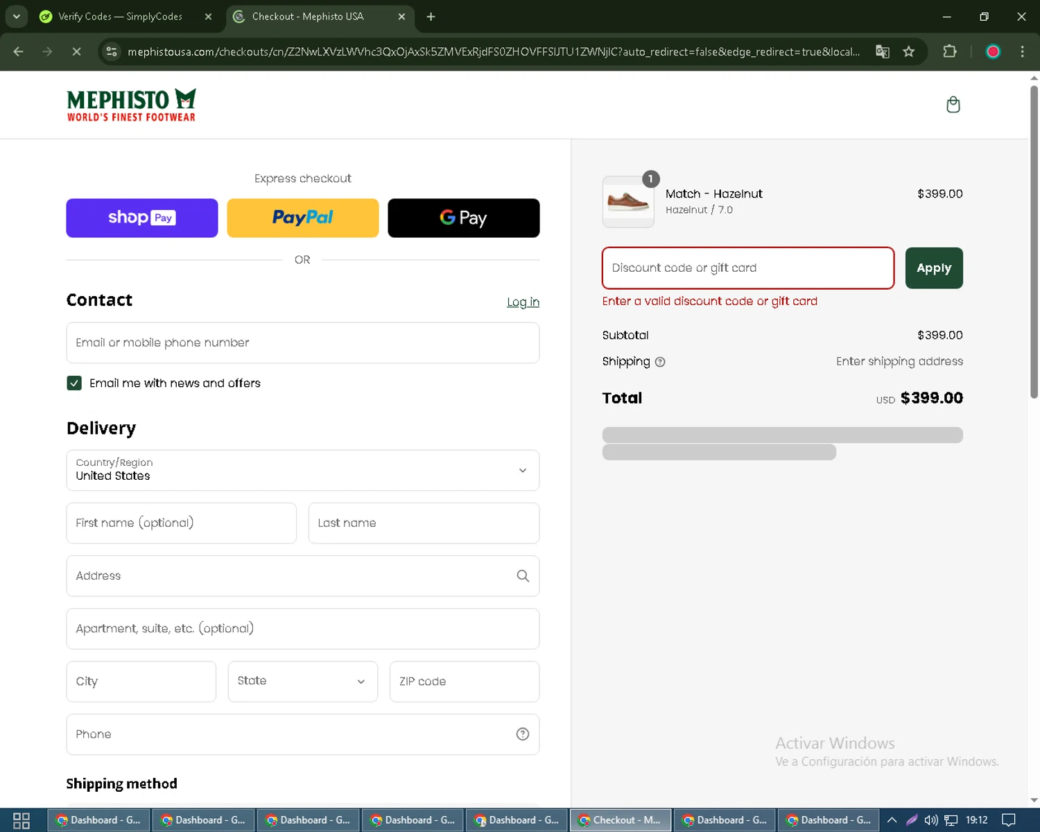Uncheck Email me with news and offers
The image size is (1040, 832).
pos(74,383)
